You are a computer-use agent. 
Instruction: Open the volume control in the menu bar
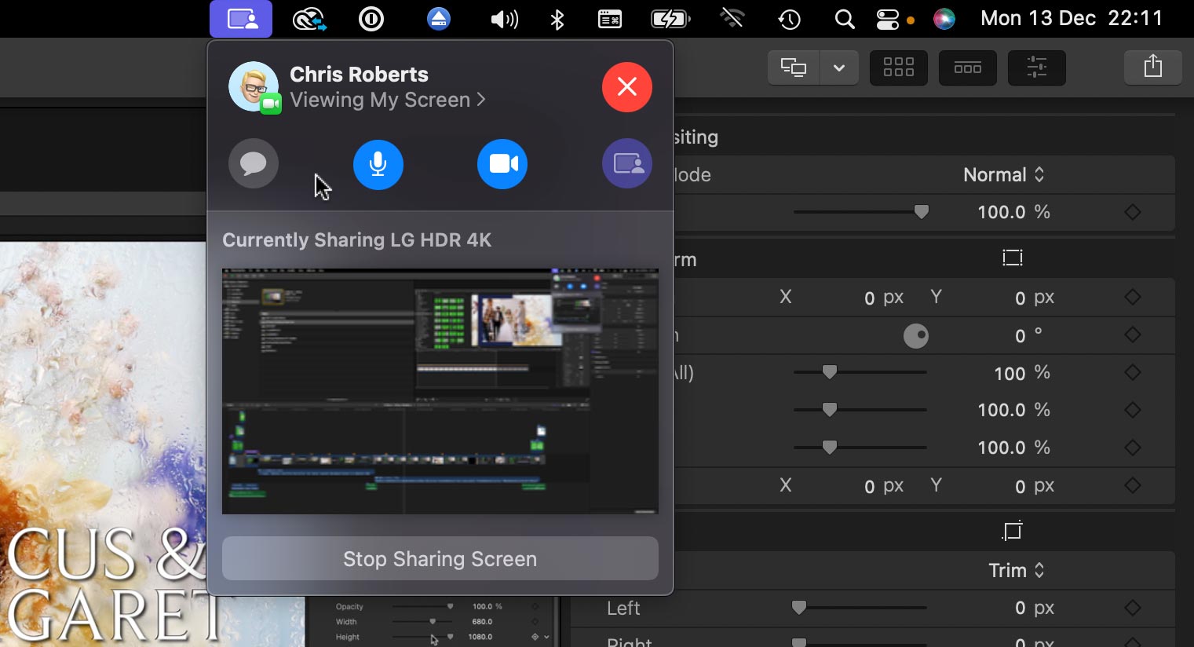[x=504, y=19]
